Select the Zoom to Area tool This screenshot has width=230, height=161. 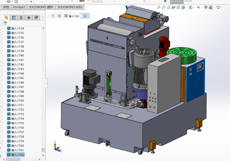pyautogui.click(x=164, y=7)
